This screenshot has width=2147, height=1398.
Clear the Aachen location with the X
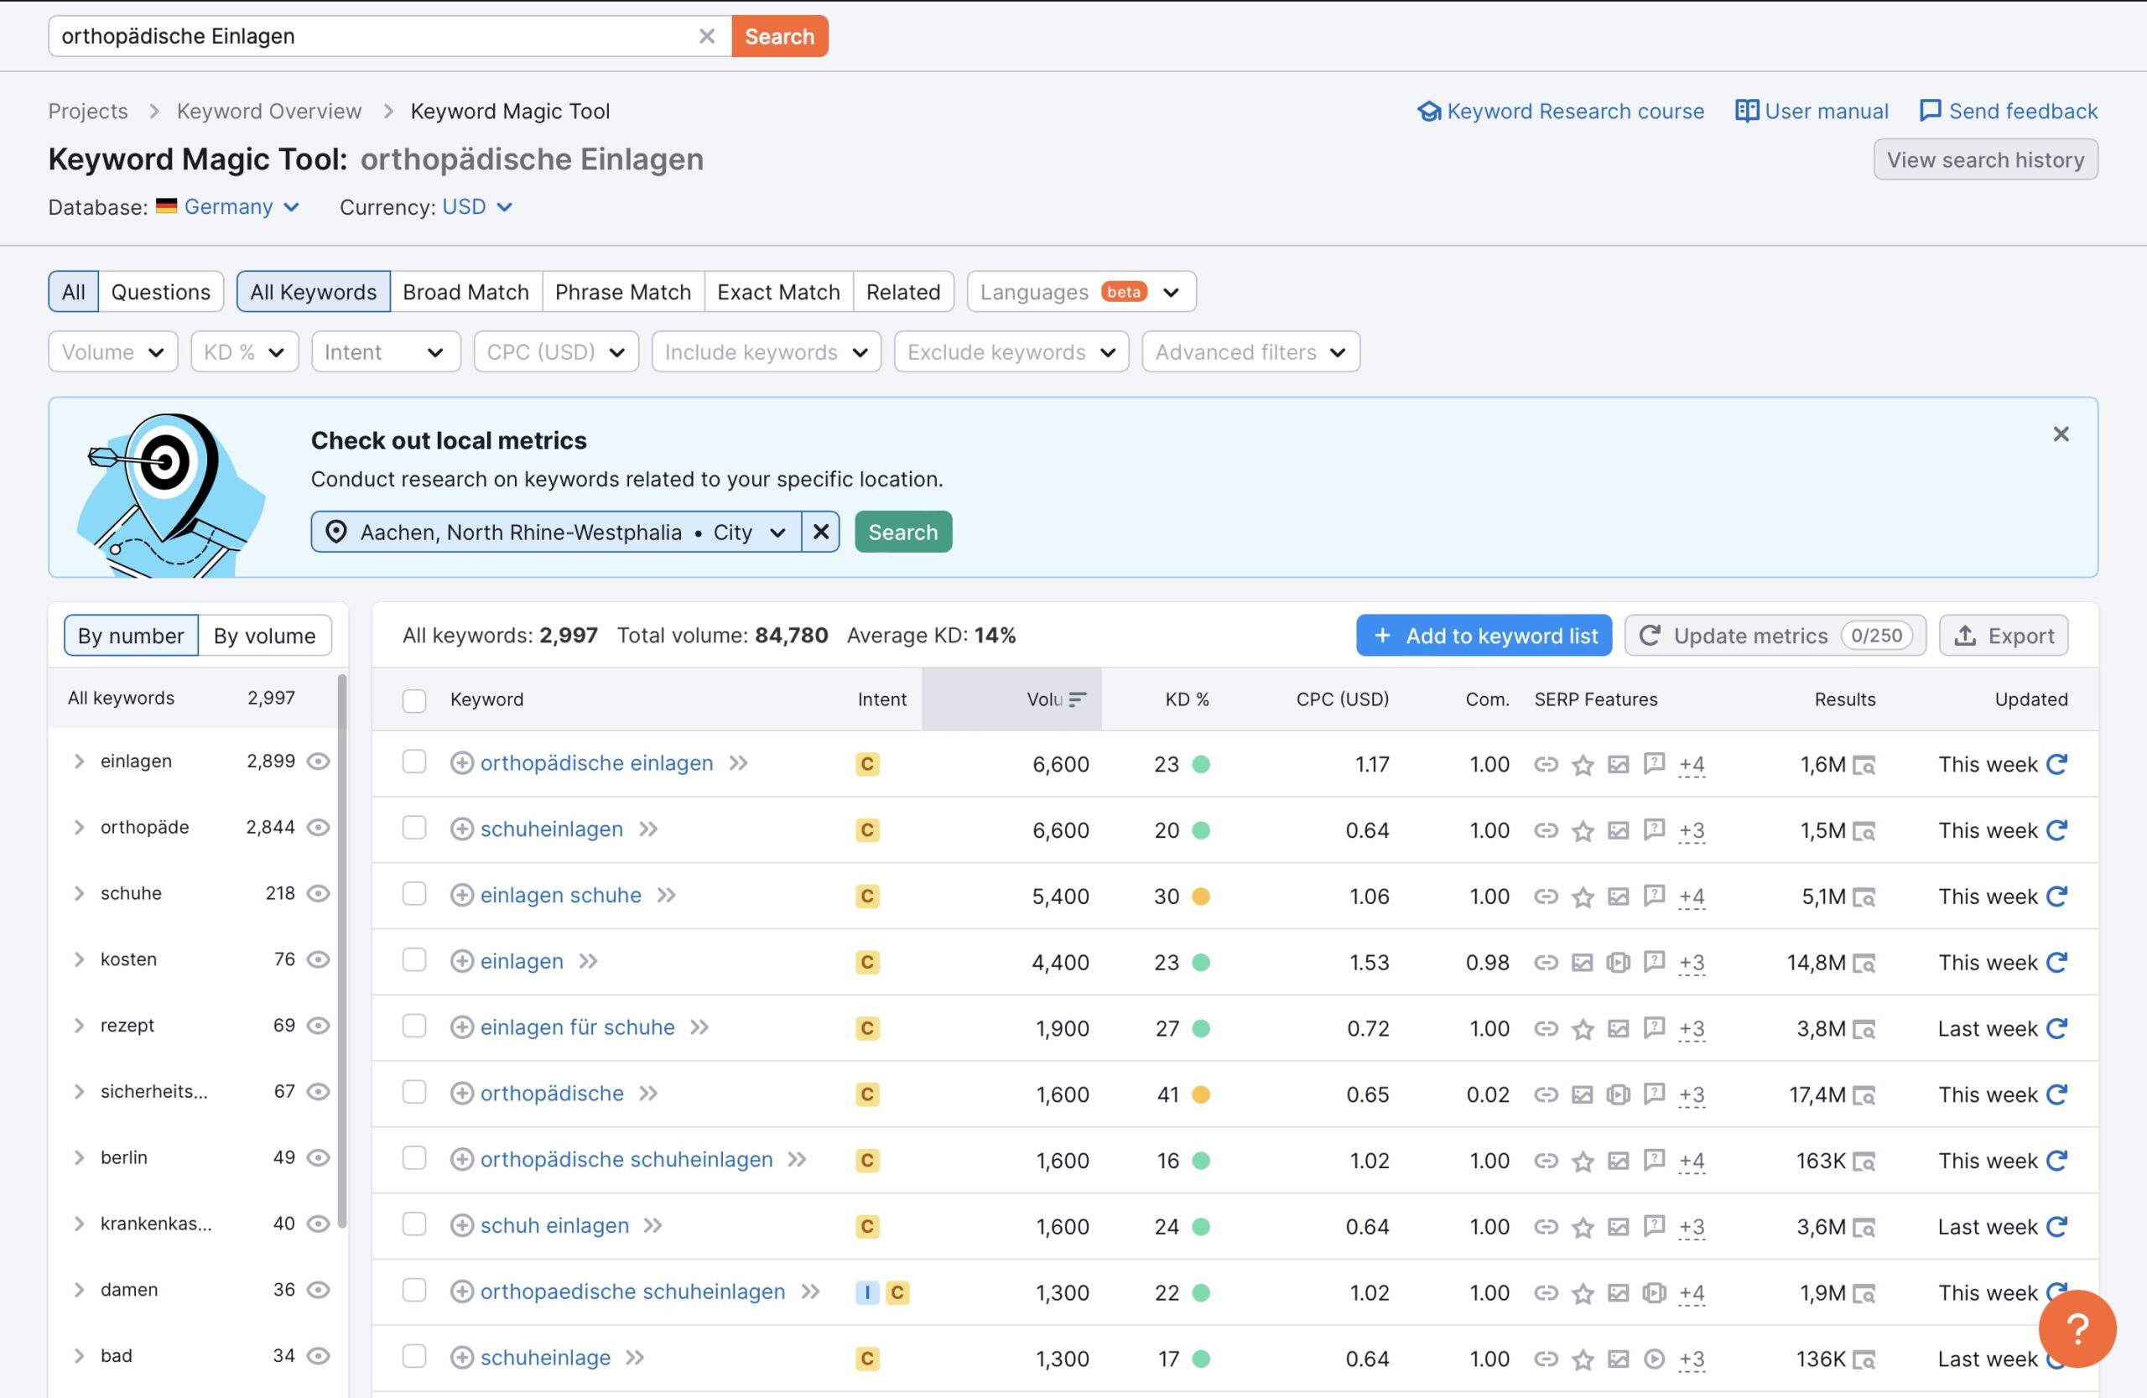(821, 533)
